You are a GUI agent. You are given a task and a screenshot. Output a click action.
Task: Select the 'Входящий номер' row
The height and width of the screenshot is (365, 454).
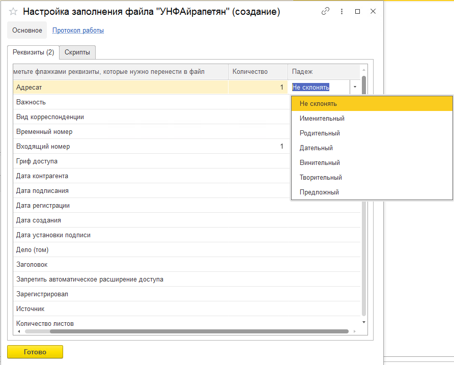pos(43,147)
